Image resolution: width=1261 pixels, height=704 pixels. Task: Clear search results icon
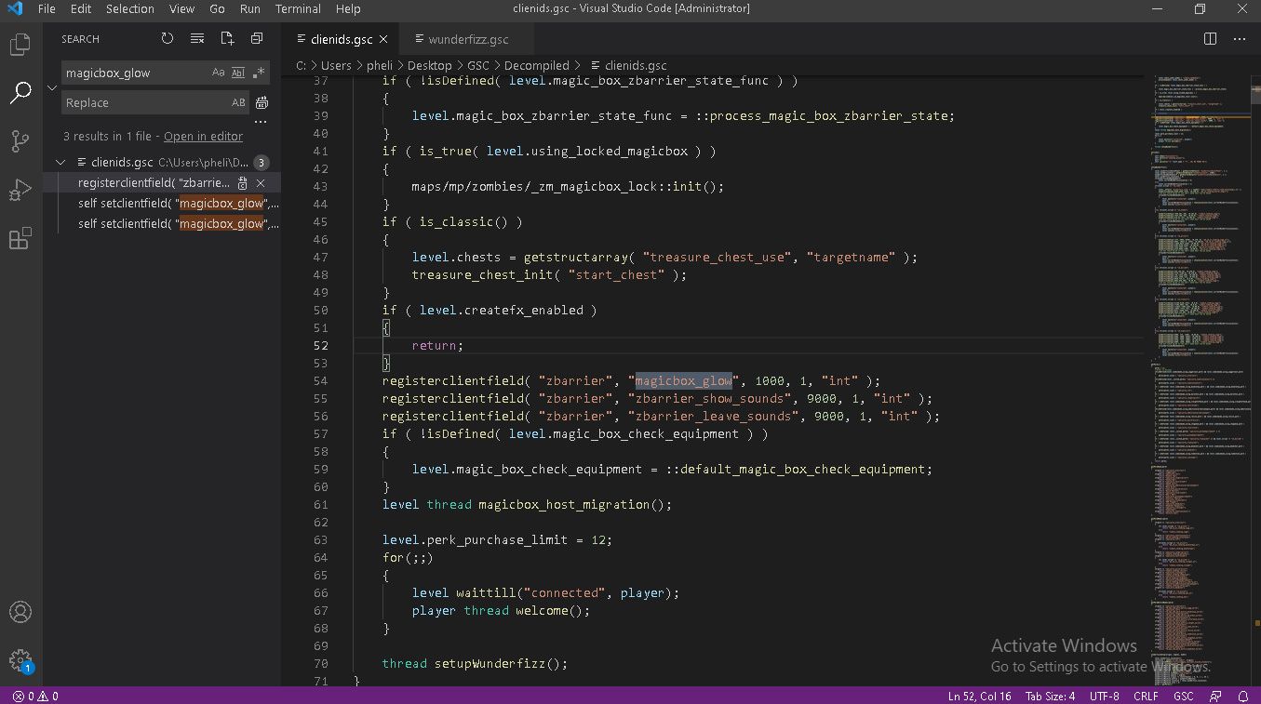click(197, 38)
